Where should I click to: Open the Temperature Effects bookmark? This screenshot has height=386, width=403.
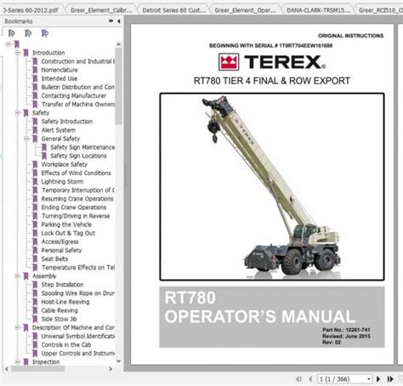click(78, 267)
